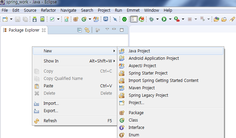Expand the dropdown next to the relaunch icon
This screenshot has height=138, width=236.
tap(209, 19)
